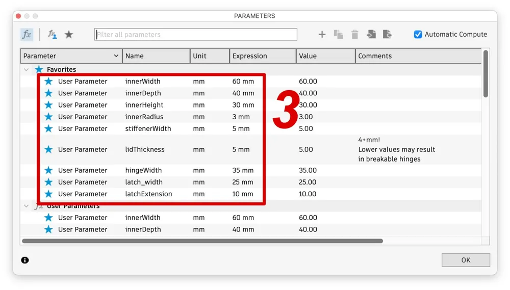Filter to favorites using the toolbar star icon

[69, 35]
